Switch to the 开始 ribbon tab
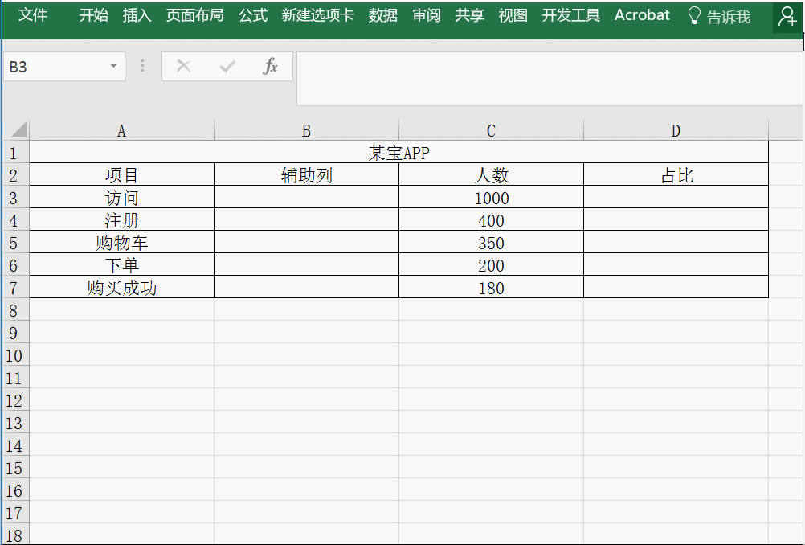 [x=93, y=15]
